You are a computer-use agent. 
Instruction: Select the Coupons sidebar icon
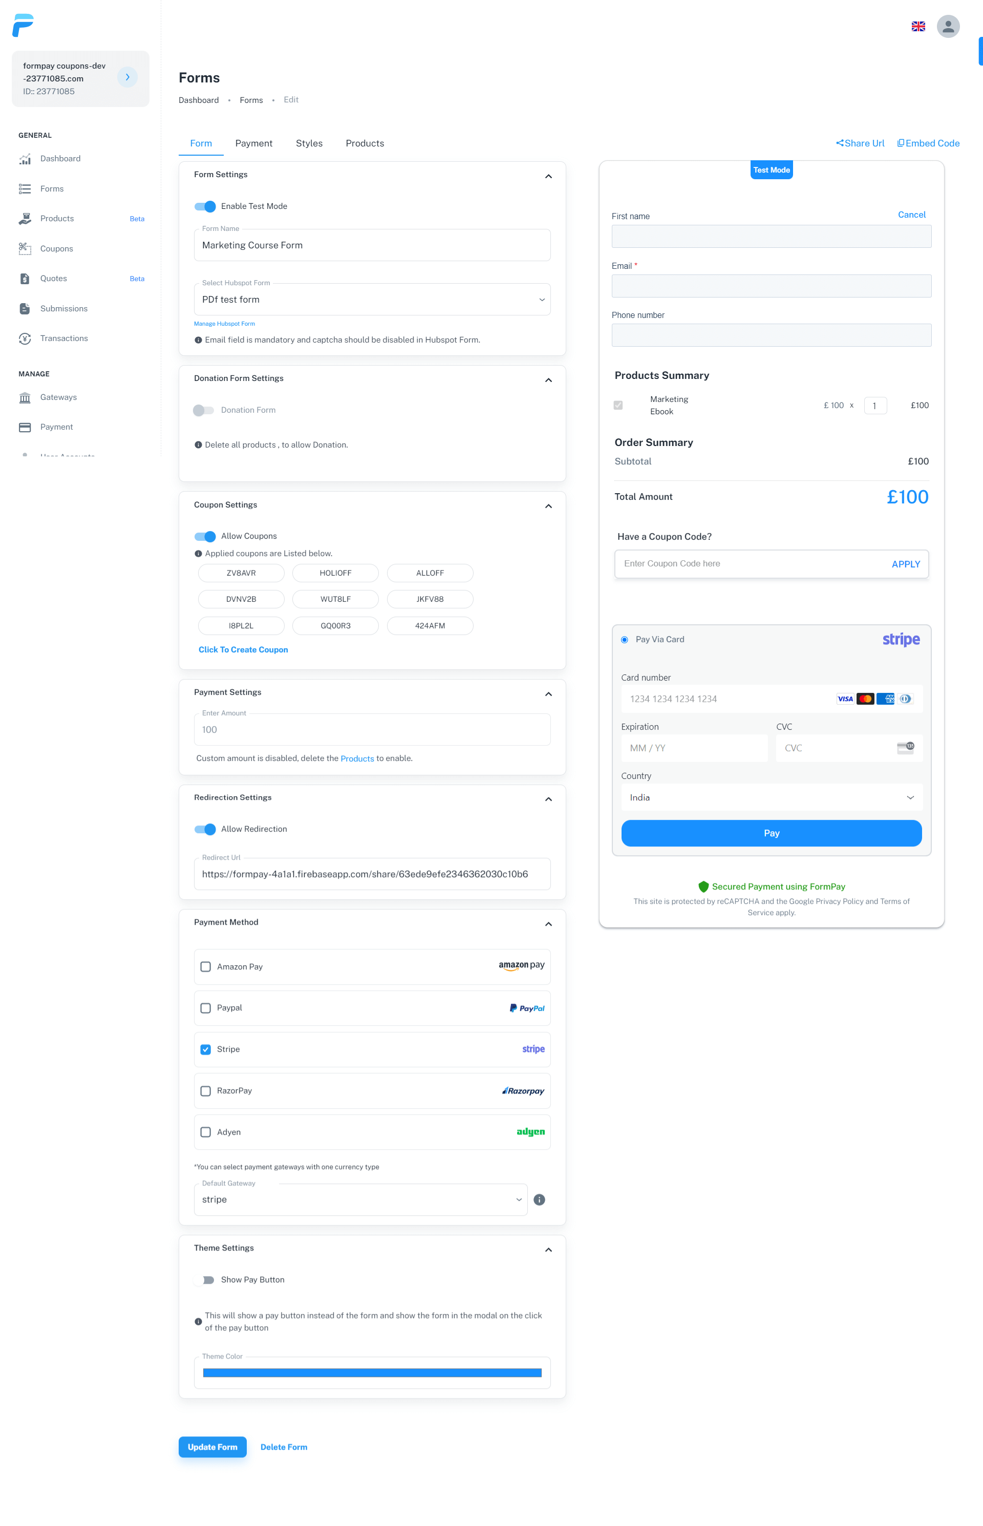pos(25,248)
